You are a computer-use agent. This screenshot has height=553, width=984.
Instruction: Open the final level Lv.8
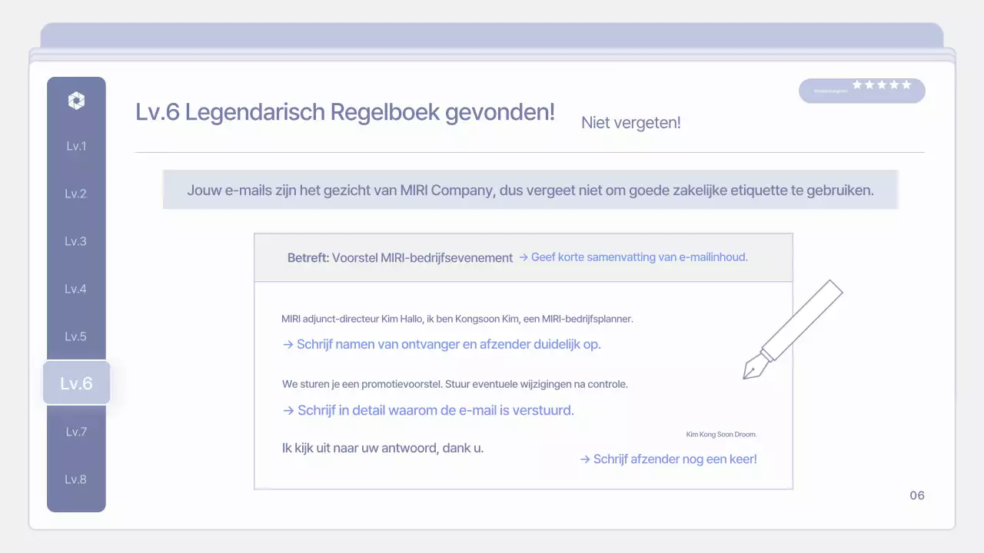coord(76,479)
